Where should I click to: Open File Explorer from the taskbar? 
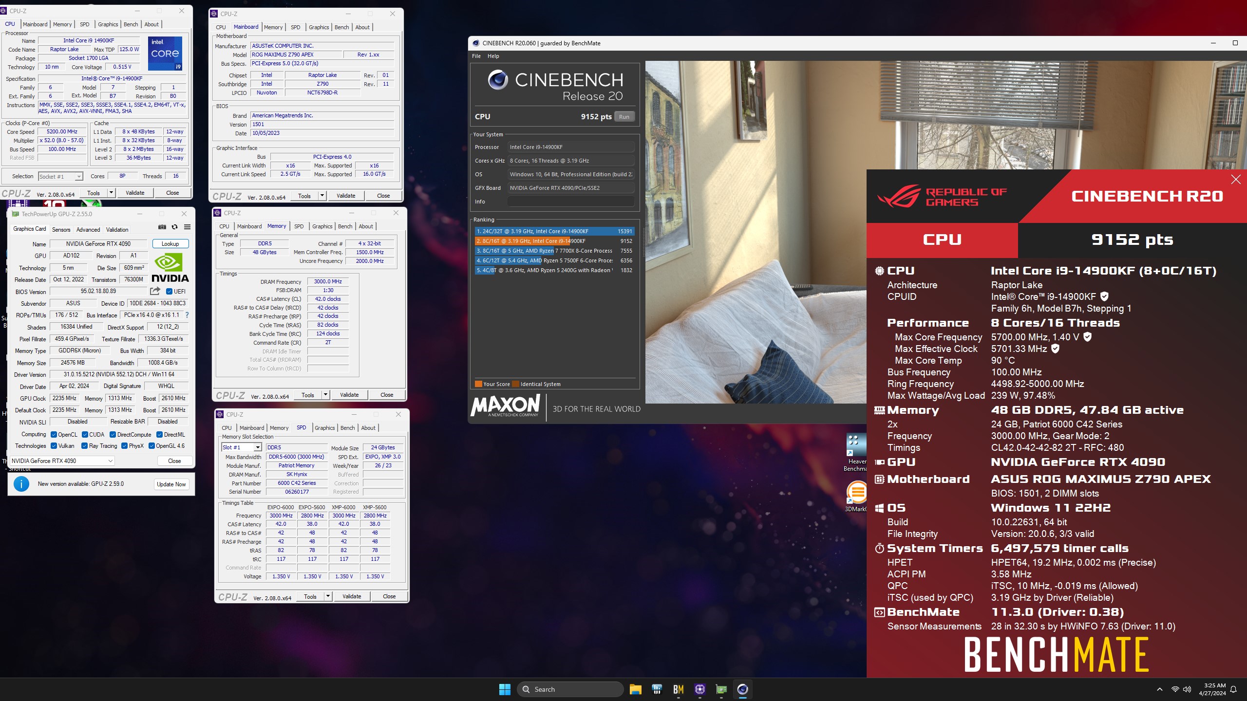(x=635, y=689)
